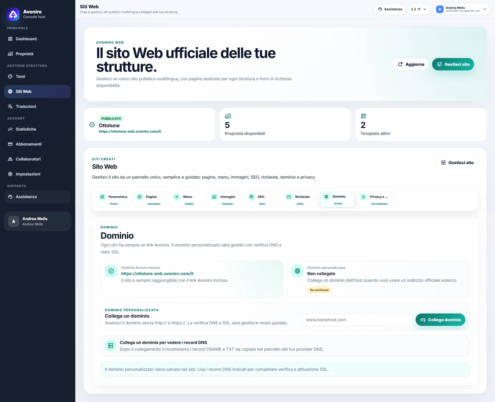Click the green Gestisci sito button

pyautogui.click(x=453, y=64)
